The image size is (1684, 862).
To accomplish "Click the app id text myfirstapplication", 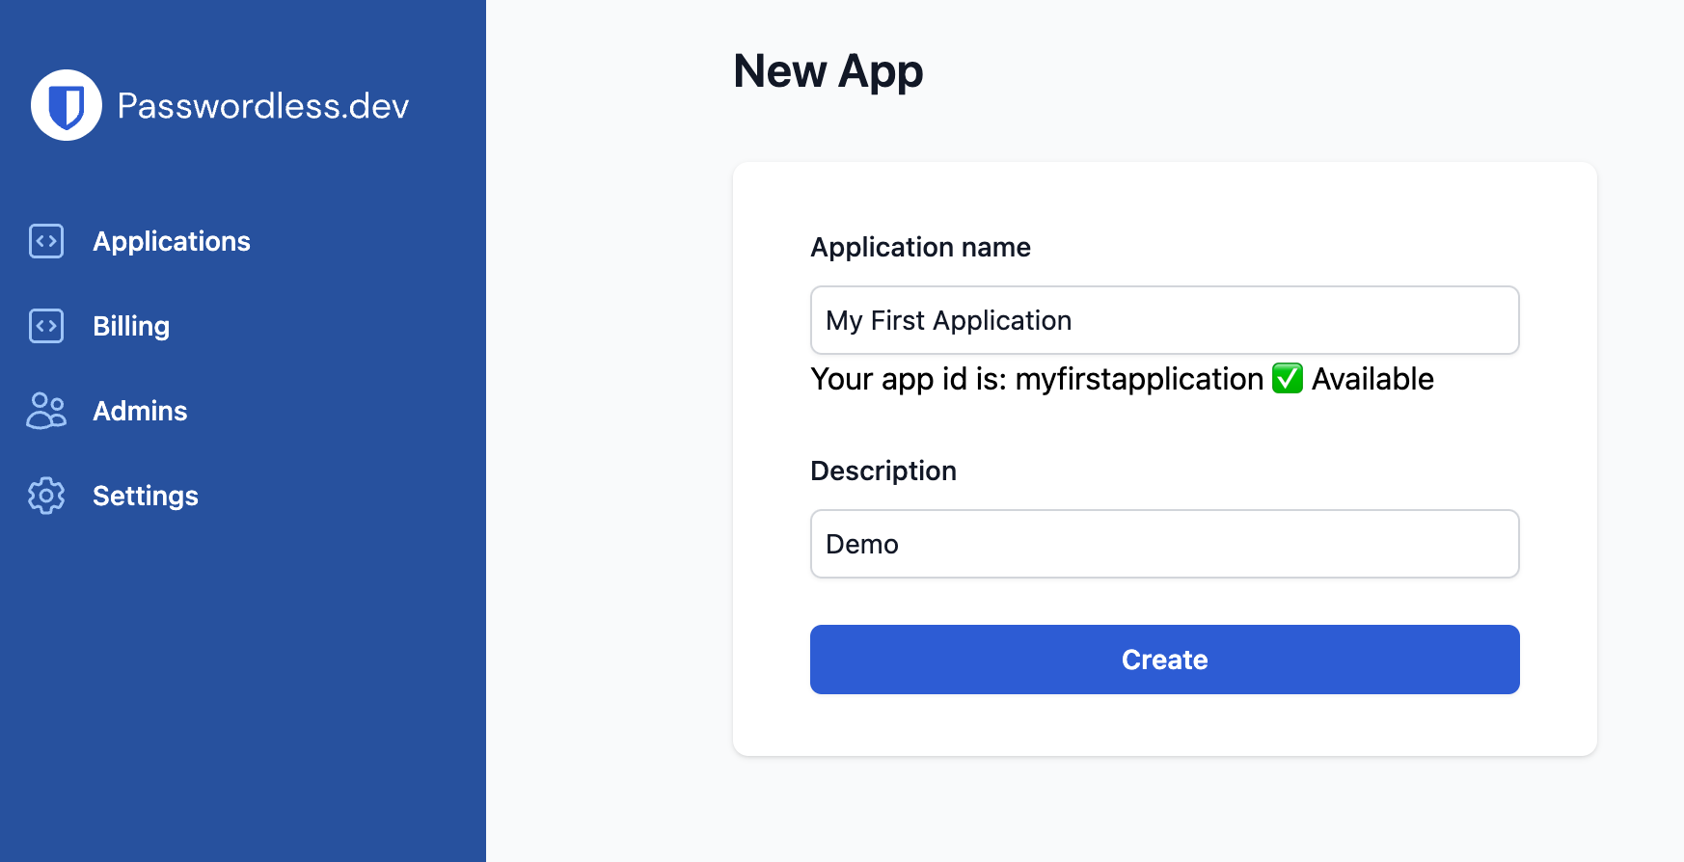I will (1139, 379).
